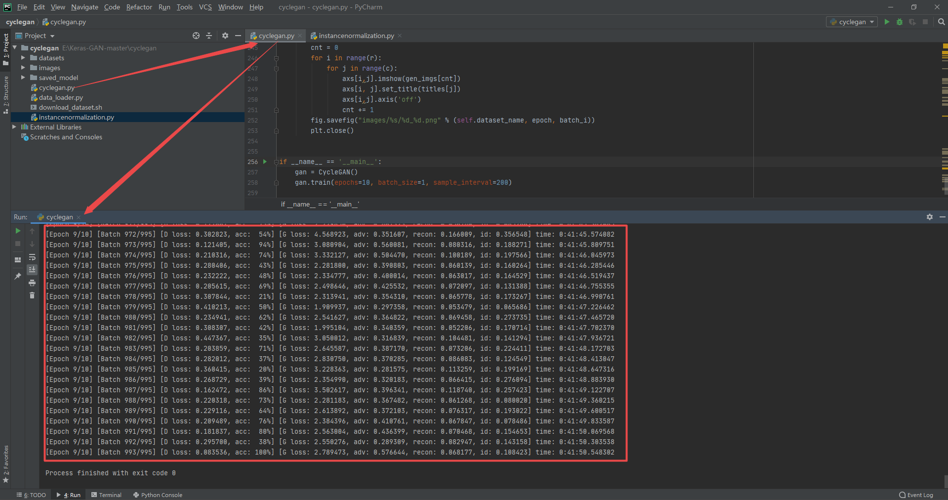
Task: Open the Run tool window button
Action: click(69, 495)
